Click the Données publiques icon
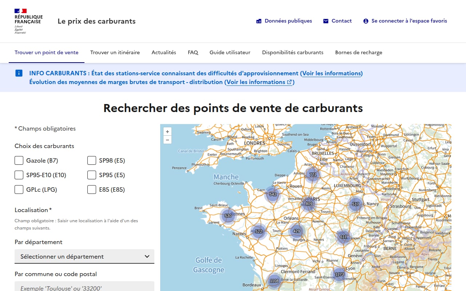466x291 pixels. click(259, 21)
